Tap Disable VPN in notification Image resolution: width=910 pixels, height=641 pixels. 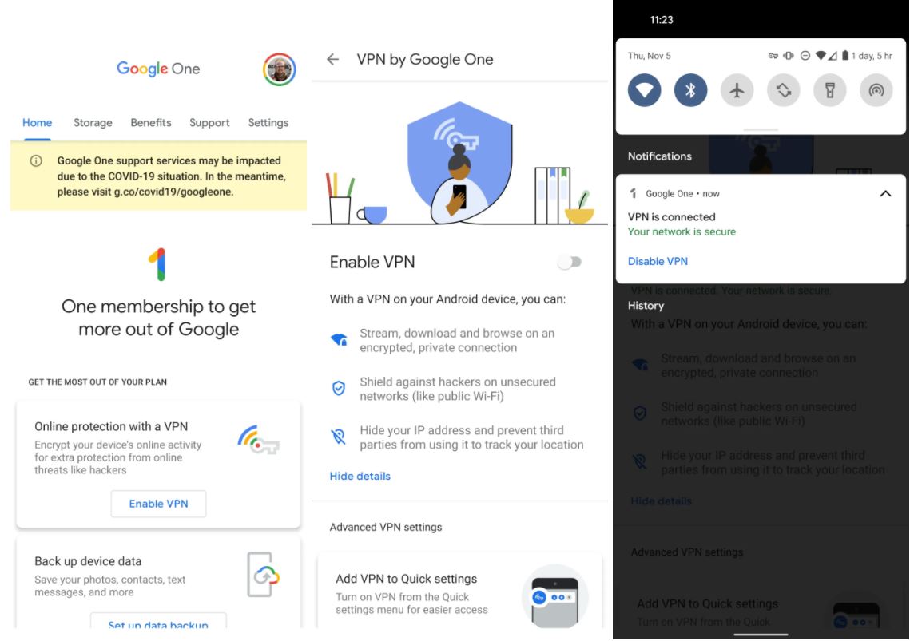(658, 261)
